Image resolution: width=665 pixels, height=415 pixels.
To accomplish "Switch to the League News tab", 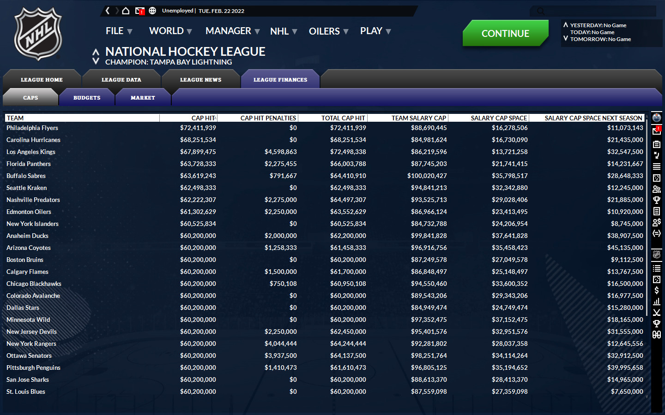I will [200, 80].
